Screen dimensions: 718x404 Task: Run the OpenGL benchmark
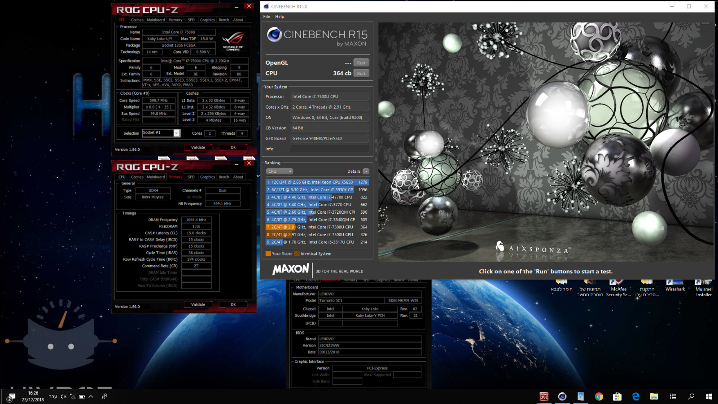[x=361, y=63]
